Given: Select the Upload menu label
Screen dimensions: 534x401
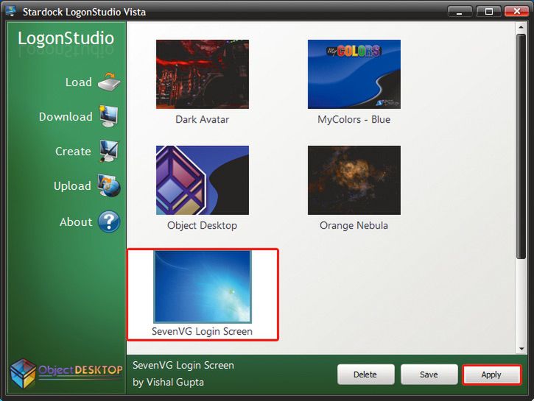Looking at the screenshot, I should 72,186.
